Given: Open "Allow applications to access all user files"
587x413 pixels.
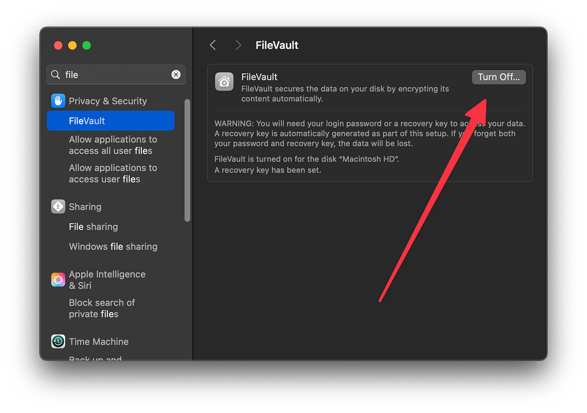Looking at the screenshot, I should coord(113,145).
